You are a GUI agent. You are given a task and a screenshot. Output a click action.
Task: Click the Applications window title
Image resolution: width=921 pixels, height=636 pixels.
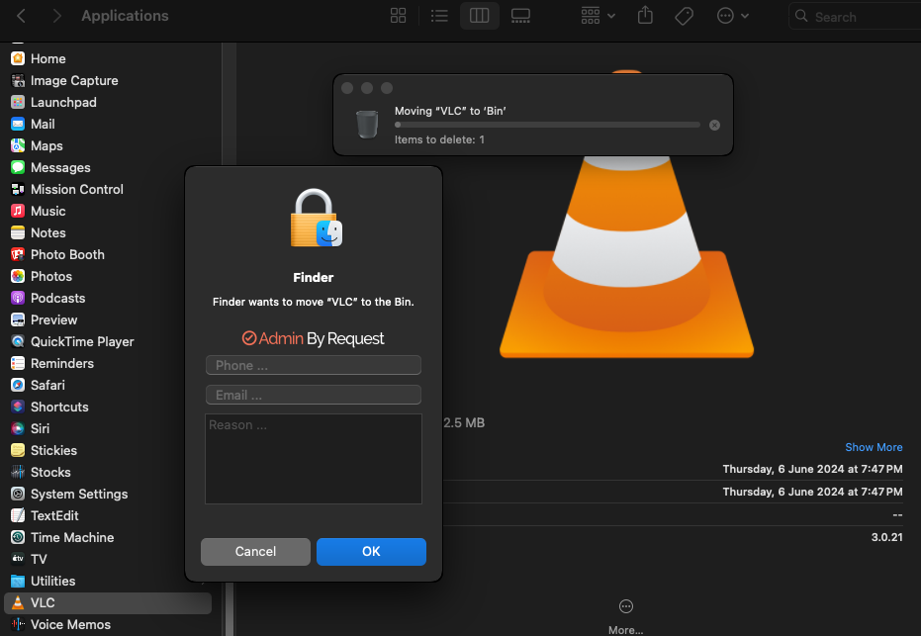point(125,16)
